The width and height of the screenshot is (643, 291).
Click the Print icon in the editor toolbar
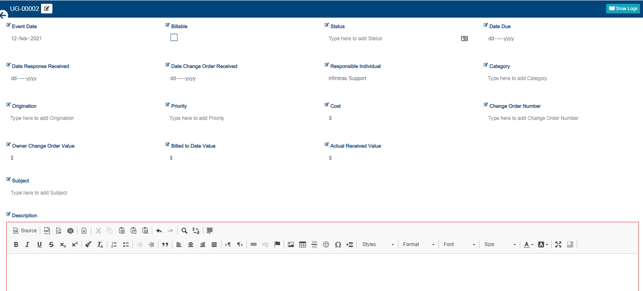click(70, 231)
